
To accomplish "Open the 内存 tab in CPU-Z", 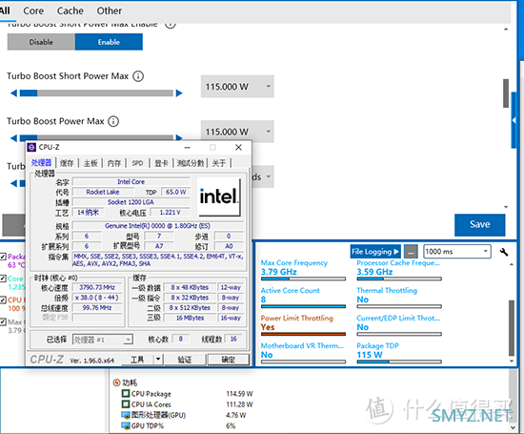I will pyautogui.click(x=114, y=163).
